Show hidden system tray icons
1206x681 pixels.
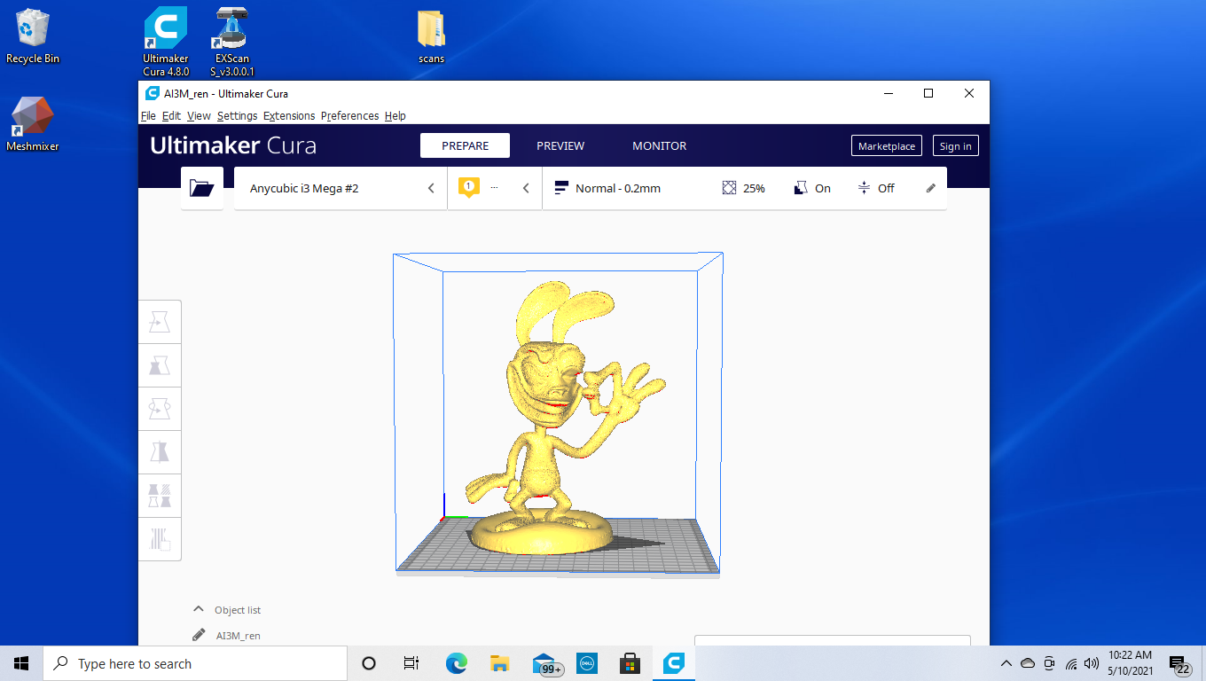click(1006, 663)
